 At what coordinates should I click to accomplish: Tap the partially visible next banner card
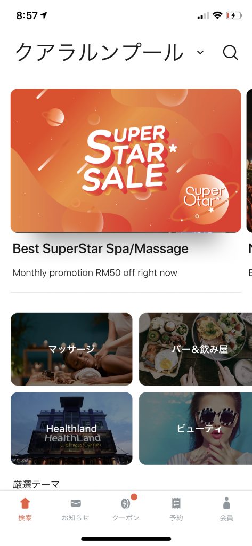249,160
